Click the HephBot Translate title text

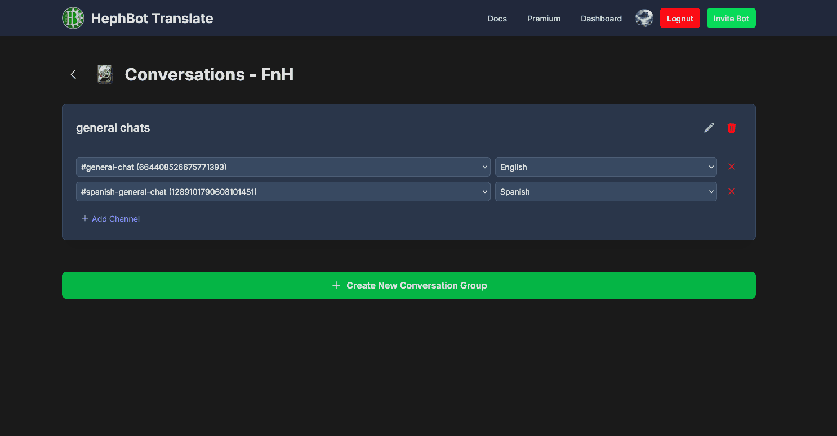coord(152,19)
